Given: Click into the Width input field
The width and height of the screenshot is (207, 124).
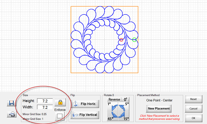Looking at the screenshot, I should tap(45, 107).
